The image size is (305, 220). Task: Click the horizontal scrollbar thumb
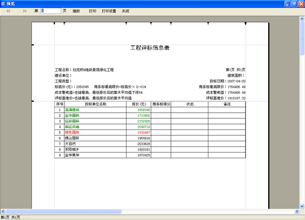click(64, 212)
